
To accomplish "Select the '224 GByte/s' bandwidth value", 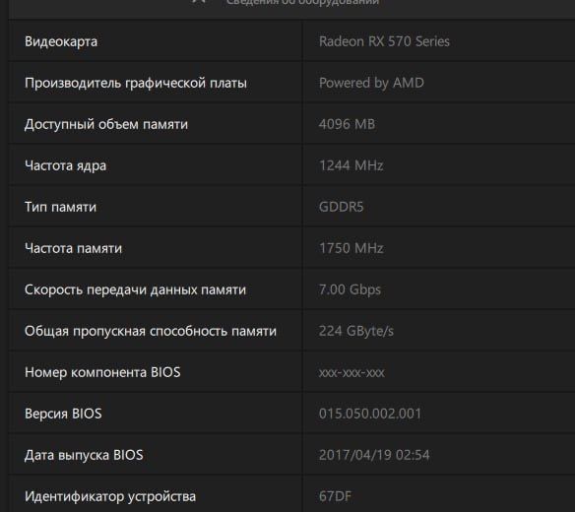I will [x=356, y=332].
